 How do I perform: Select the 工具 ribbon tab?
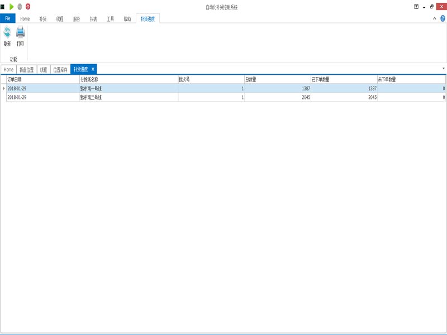pos(110,18)
